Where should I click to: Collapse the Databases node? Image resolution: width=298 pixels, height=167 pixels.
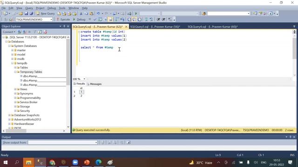(6, 41)
